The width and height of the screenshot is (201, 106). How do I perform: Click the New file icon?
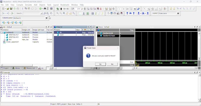[3, 9]
